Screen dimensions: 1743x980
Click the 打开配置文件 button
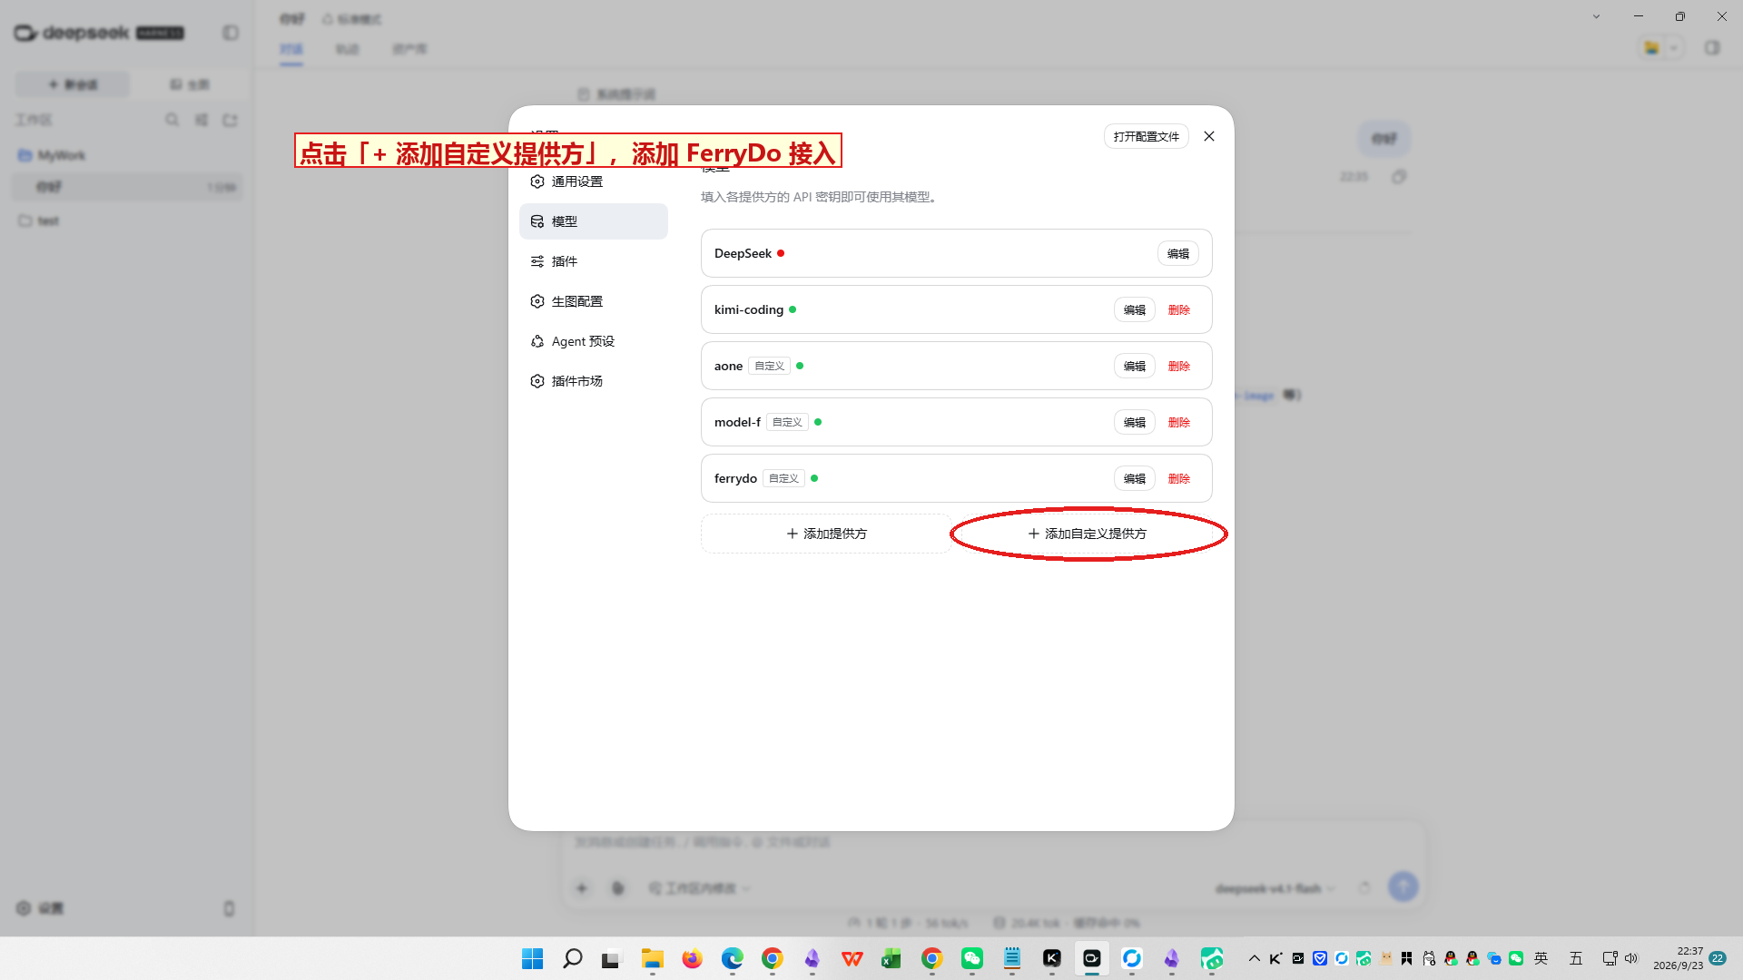point(1146,136)
